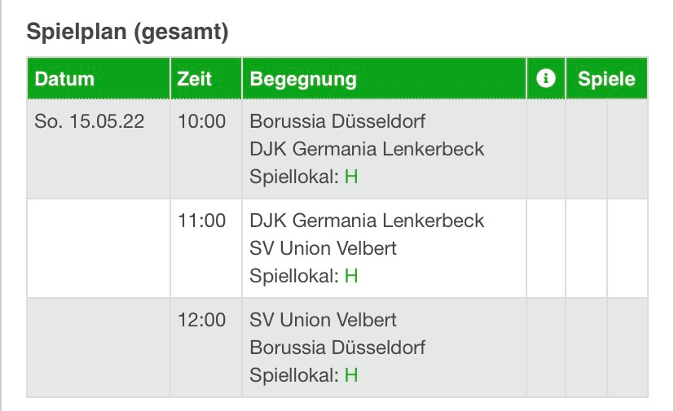The image size is (674, 411).
Task: Select DJK Germania Lenkerbeck in 10:00 match
Action: tap(367, 149)
